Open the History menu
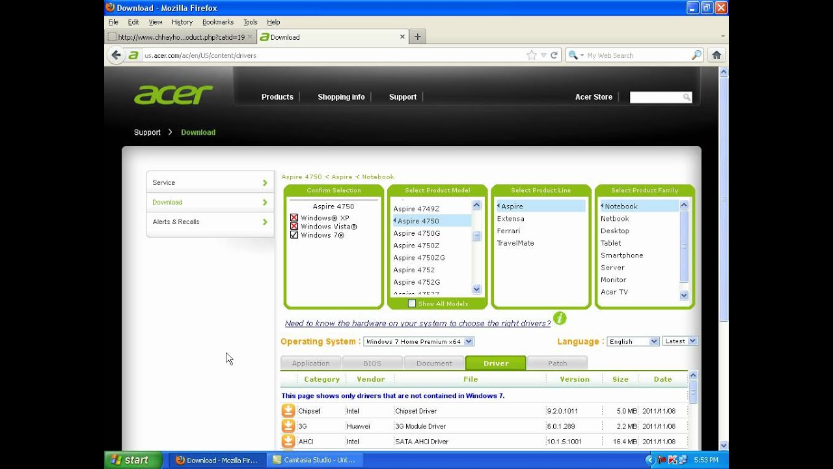This screenshot has width=833, height=469. (x=182, y=22)
